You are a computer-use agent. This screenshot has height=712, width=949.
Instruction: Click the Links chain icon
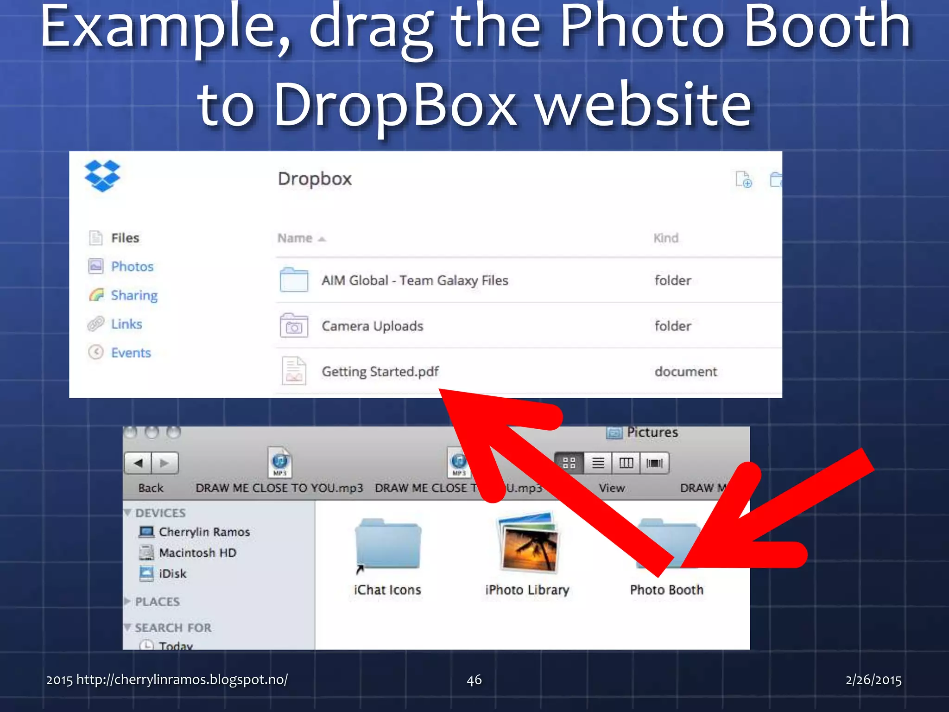tap(96, 324)
